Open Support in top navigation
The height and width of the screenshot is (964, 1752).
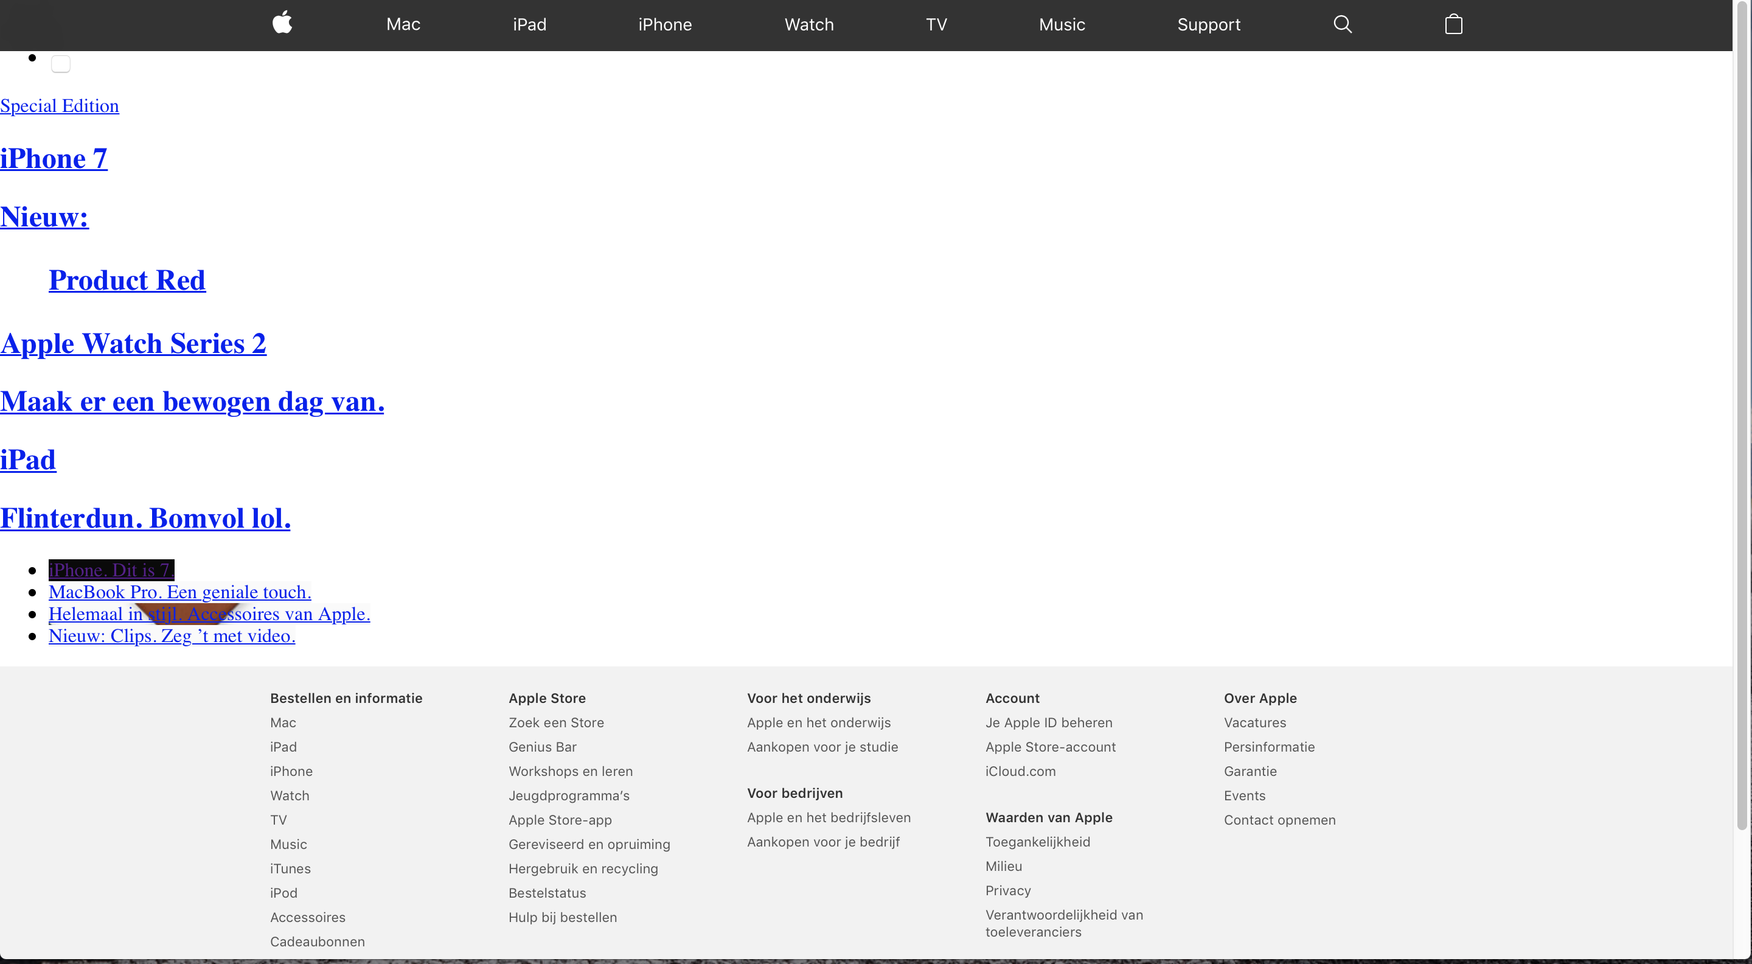click(x=1209, y=24)
